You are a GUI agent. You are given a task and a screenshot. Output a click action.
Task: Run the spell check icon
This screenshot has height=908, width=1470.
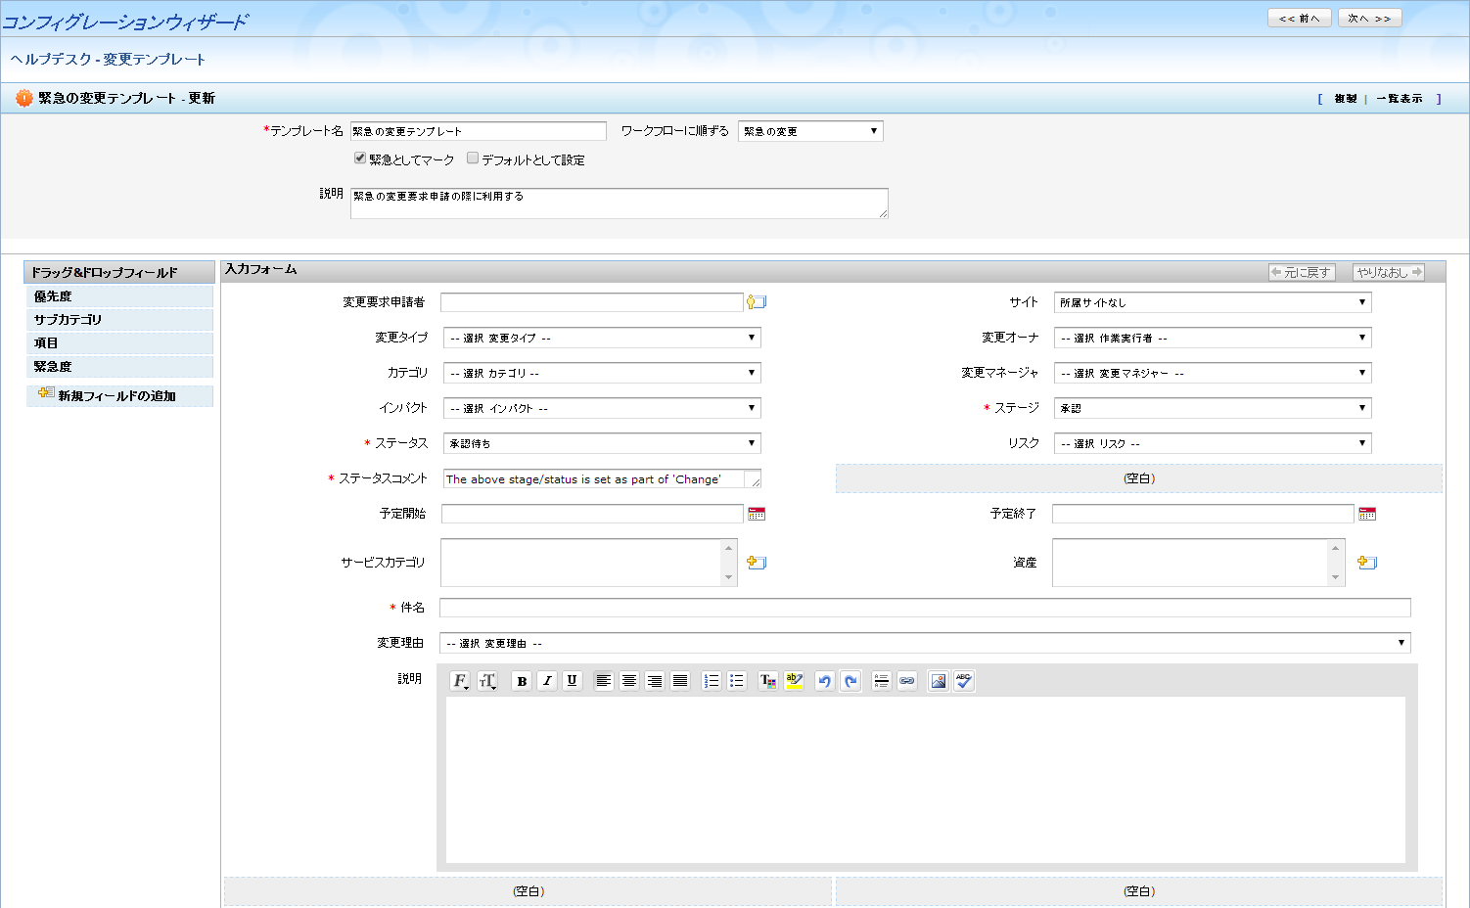pos(964,681)
